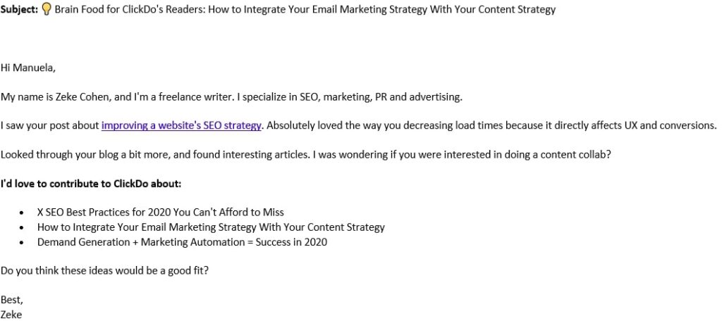The image size is (722, 323).
Task: Click the text "I saw your post about" before the link
Action: click(x=50, y=126)
